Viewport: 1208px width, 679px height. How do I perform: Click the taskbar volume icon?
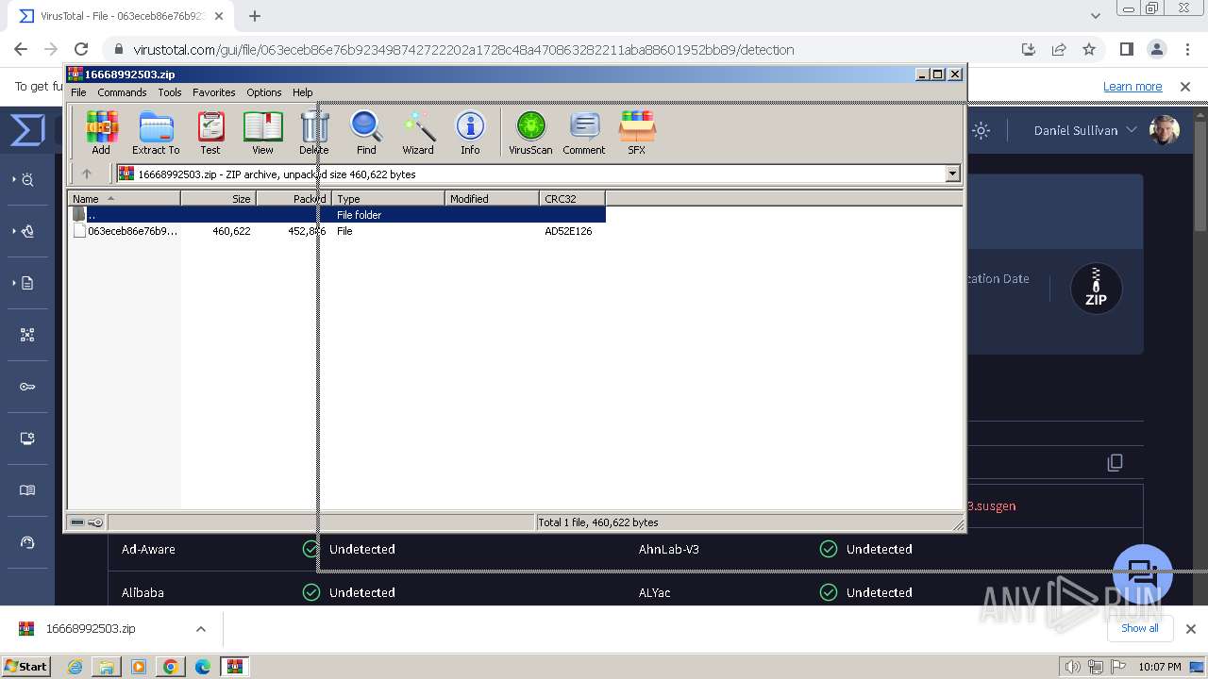tap(1073, 667)
